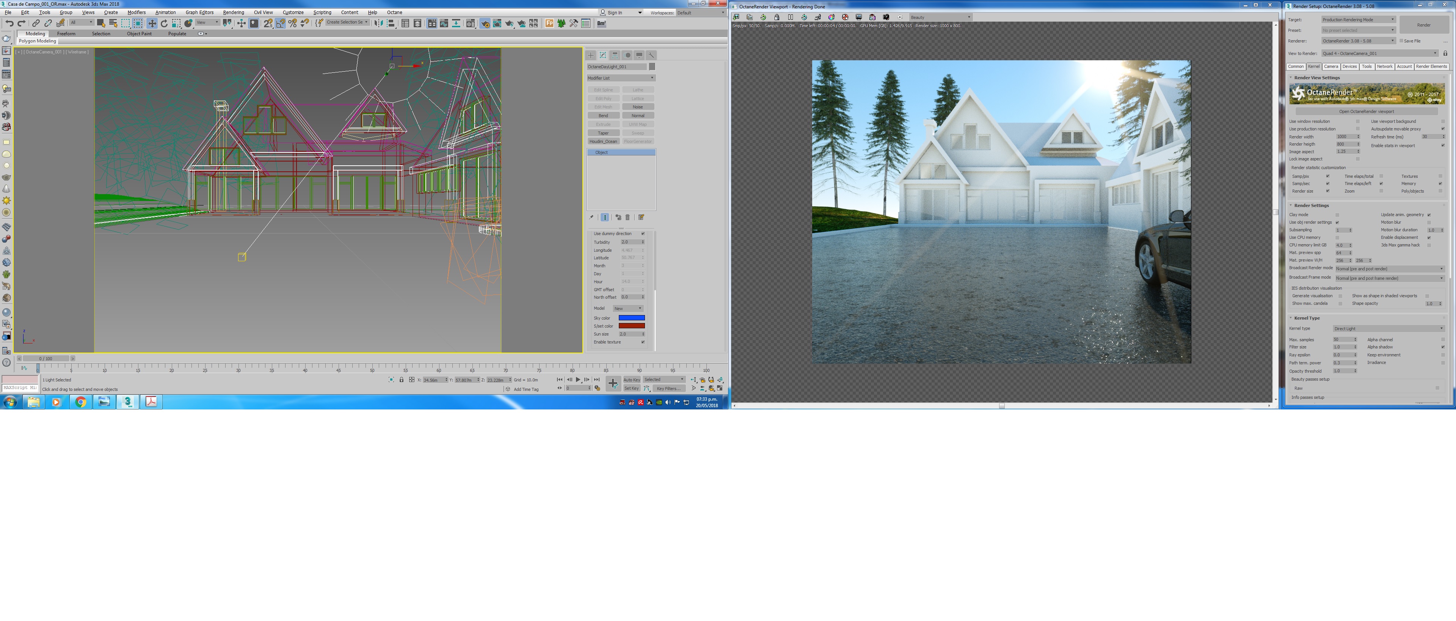Image resolution: width=1456 pixels, height=621 pixels.
Task: Open the Hierarchy command panel tab
Action: pyautogui.click(x=615, y=55)
